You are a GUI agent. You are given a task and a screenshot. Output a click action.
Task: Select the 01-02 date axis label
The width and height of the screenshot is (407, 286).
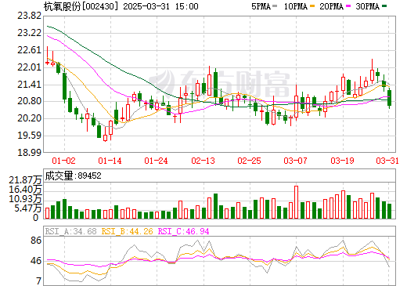[x=63, y=161]
